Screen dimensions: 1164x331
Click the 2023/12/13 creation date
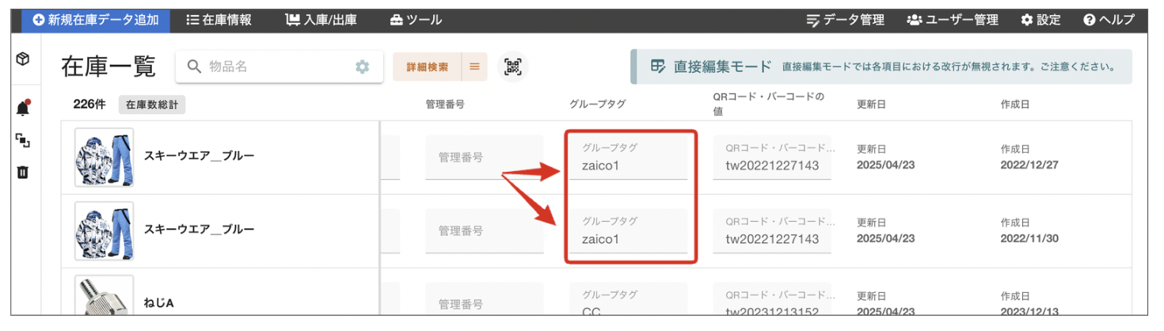coord(1029,311)
